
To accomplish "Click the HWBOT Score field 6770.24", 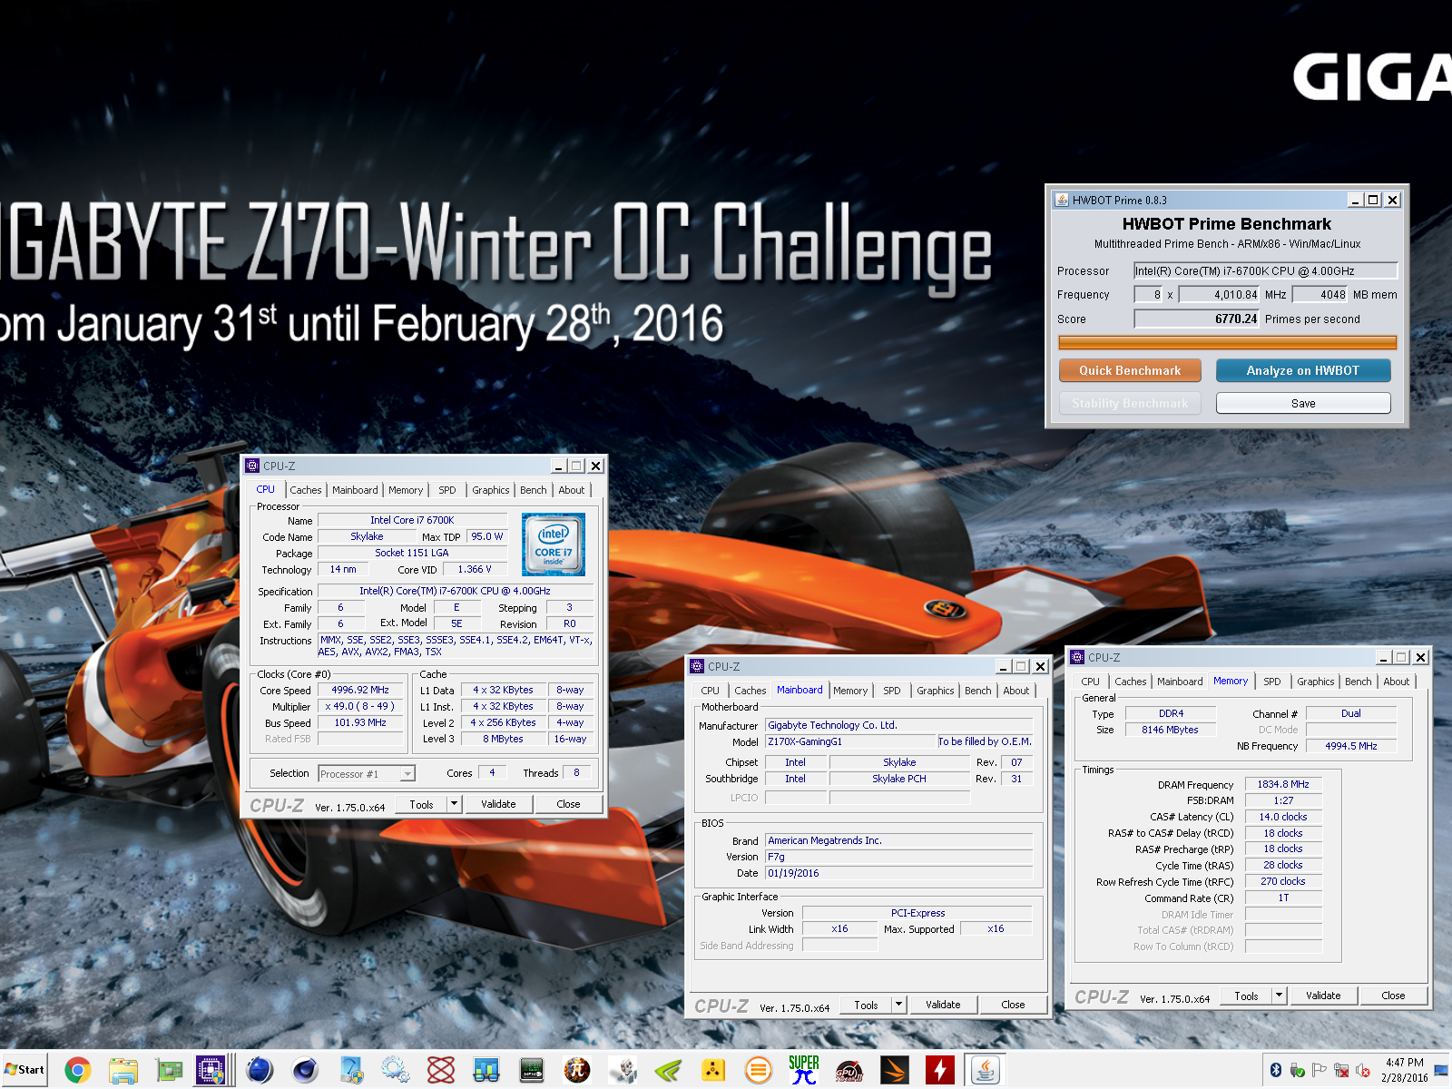I will [1197, 319].
